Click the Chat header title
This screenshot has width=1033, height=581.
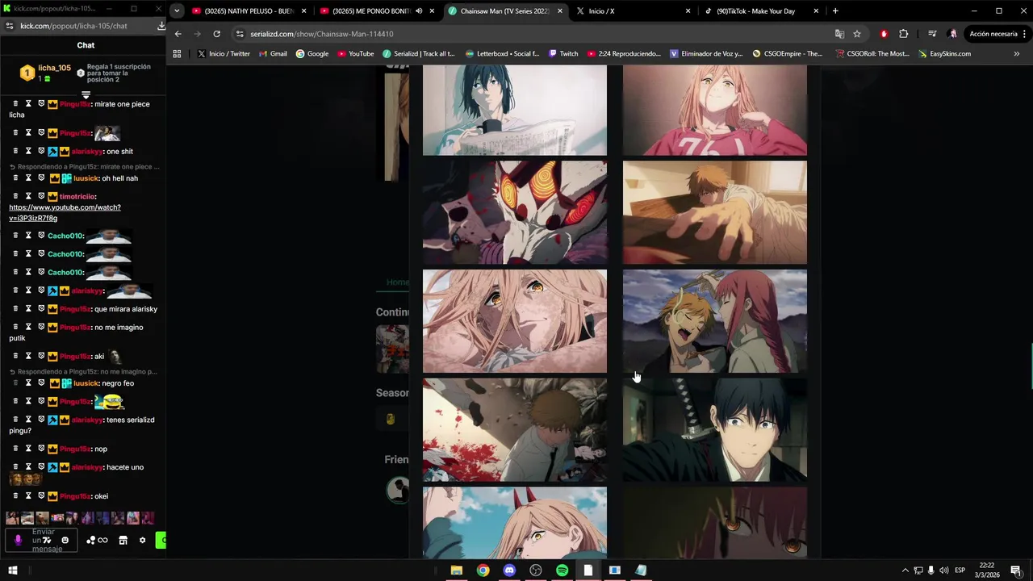coord(86,45)
